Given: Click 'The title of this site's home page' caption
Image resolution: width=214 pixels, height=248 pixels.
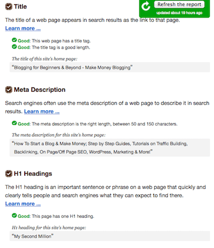Looking at the screenshot, I should coord(45,59).
